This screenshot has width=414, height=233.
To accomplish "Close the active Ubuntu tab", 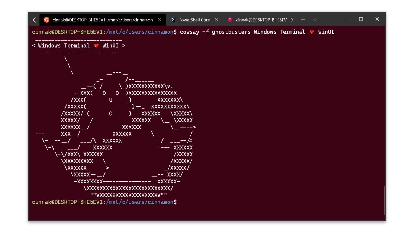I will click(x=160, y=20).
